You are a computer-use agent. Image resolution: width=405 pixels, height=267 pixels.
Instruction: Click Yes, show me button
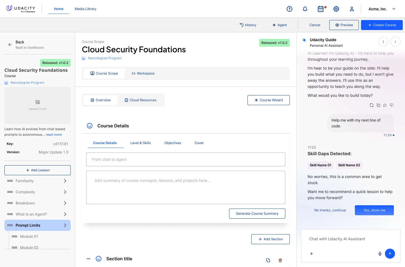(374, 210)
